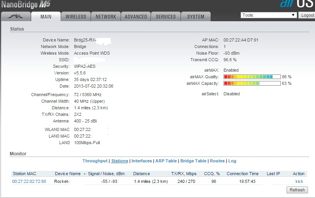Open the WIRELESS tab
Viewport: 315px width, 198px height.
[76, 17]
